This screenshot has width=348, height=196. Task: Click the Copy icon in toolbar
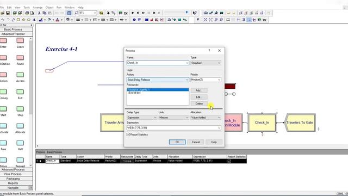pyautogui.click(x=45, y=13)
